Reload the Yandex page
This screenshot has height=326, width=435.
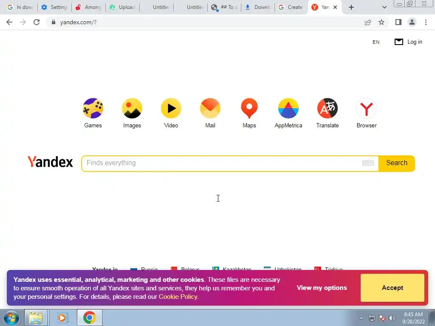pyautogui.click(x=37, y=22)
